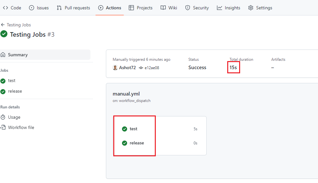Viewport: 318px width, 183px height.
Task: Open the e12ae08 commit link
Action: click(152, 68)
